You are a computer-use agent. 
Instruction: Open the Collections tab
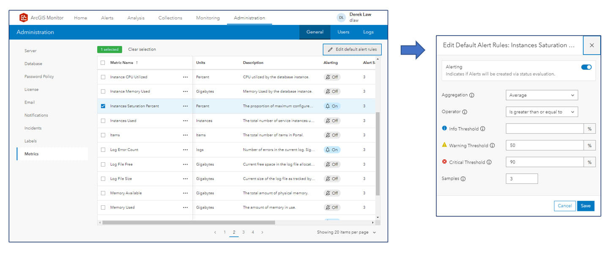[x=170, y=18]
